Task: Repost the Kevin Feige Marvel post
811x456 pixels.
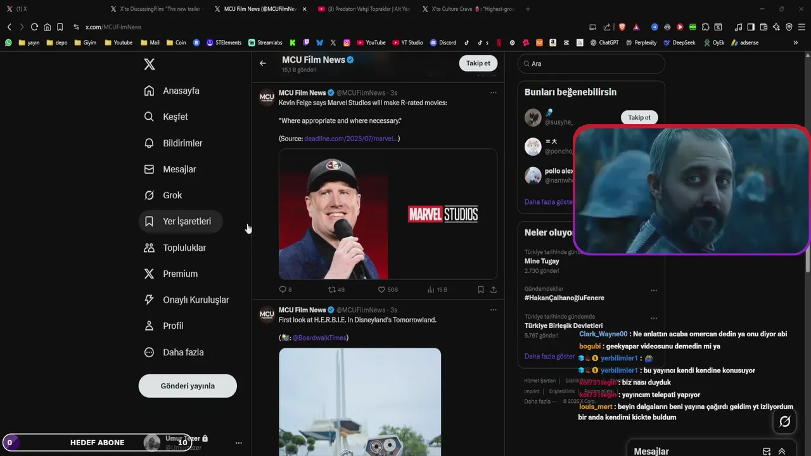Action: [332, 289]
